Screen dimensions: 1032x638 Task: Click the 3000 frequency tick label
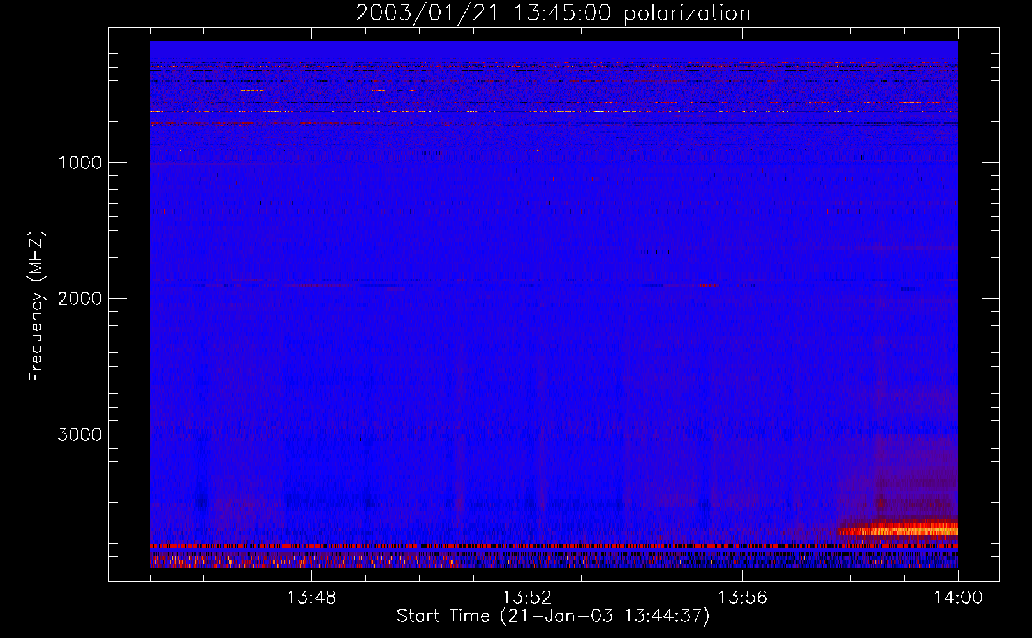tap(80, 434)
